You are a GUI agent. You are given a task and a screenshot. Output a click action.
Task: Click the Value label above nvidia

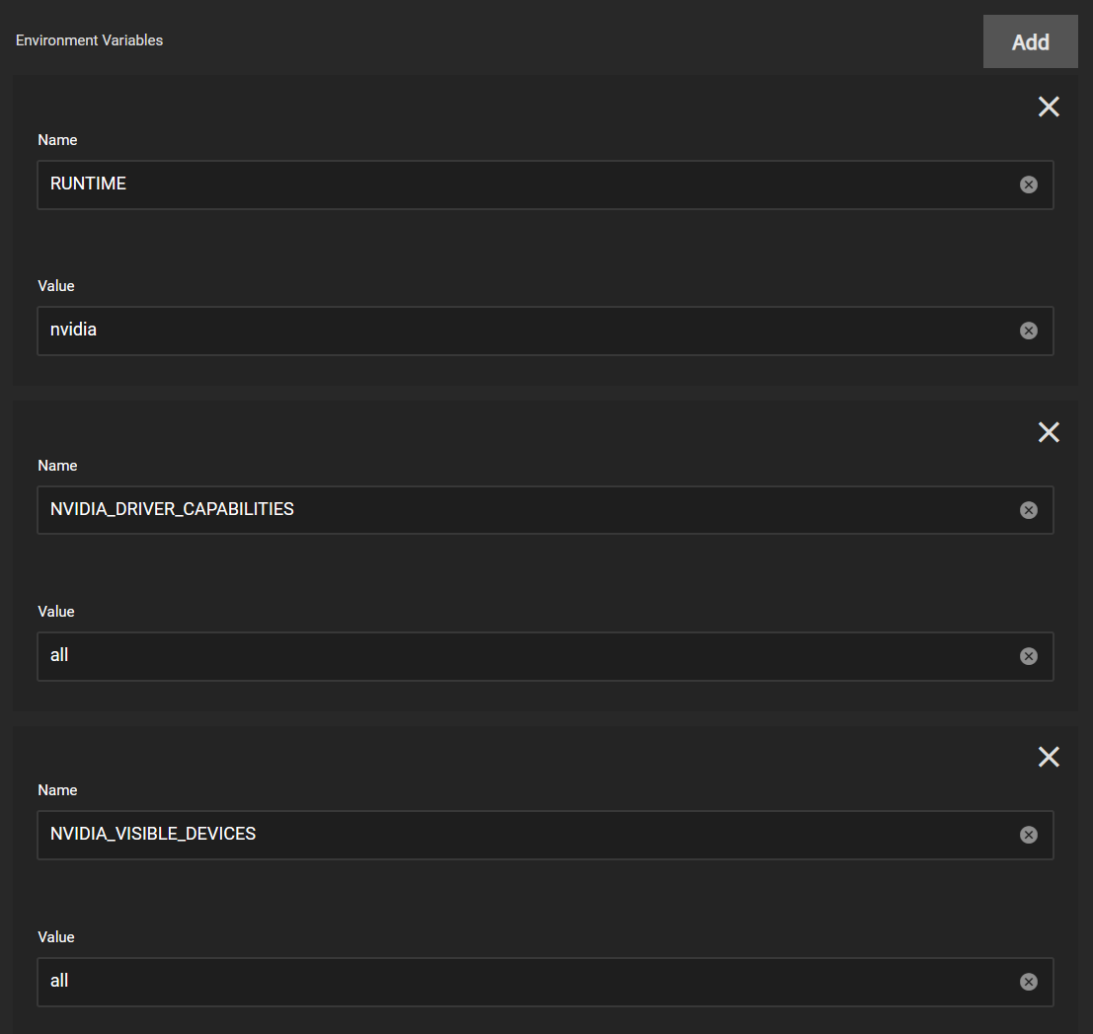tap(56, 286)
